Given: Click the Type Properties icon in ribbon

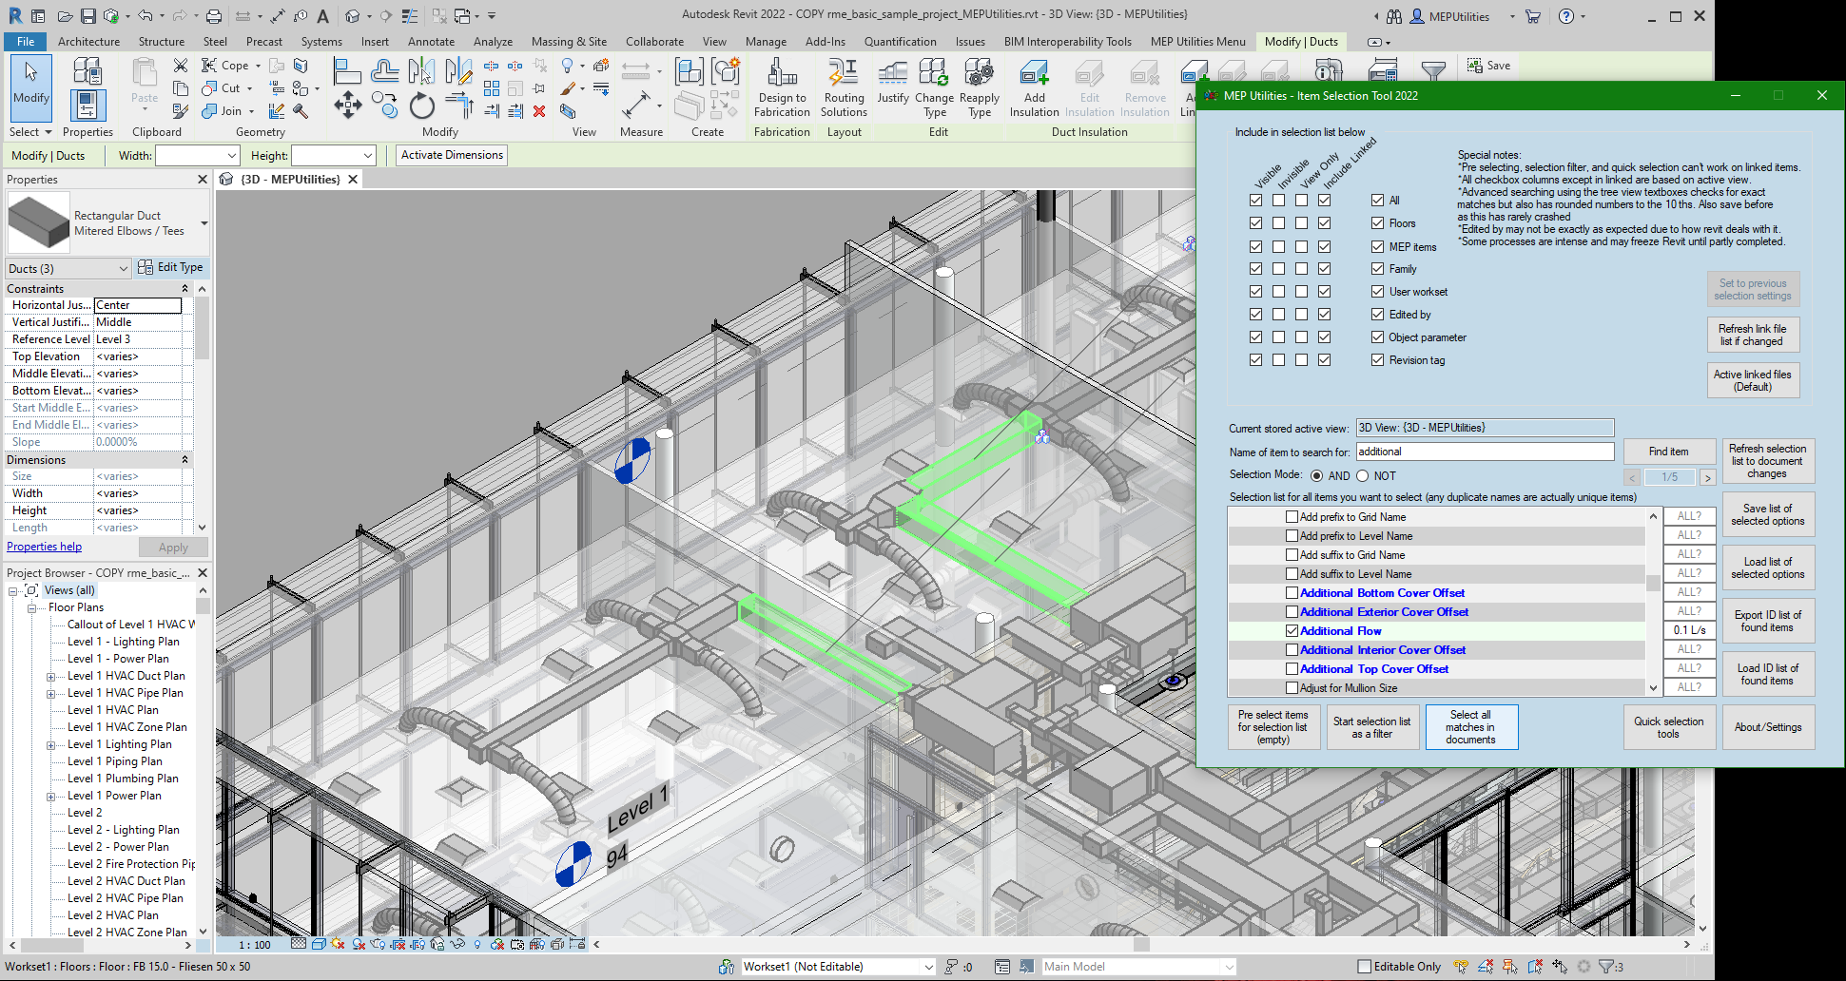Looking at the screenshot, I should click(x=87, y=70).
